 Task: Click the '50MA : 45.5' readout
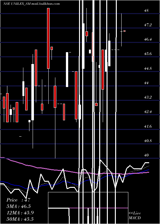20,219
